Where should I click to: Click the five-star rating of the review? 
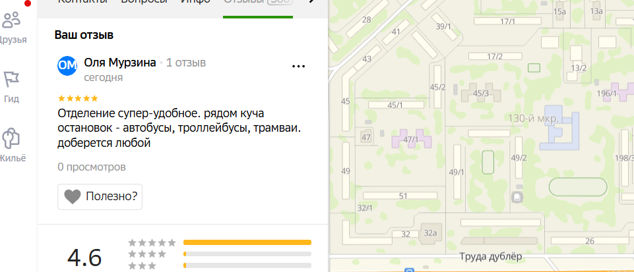(78, 99)
